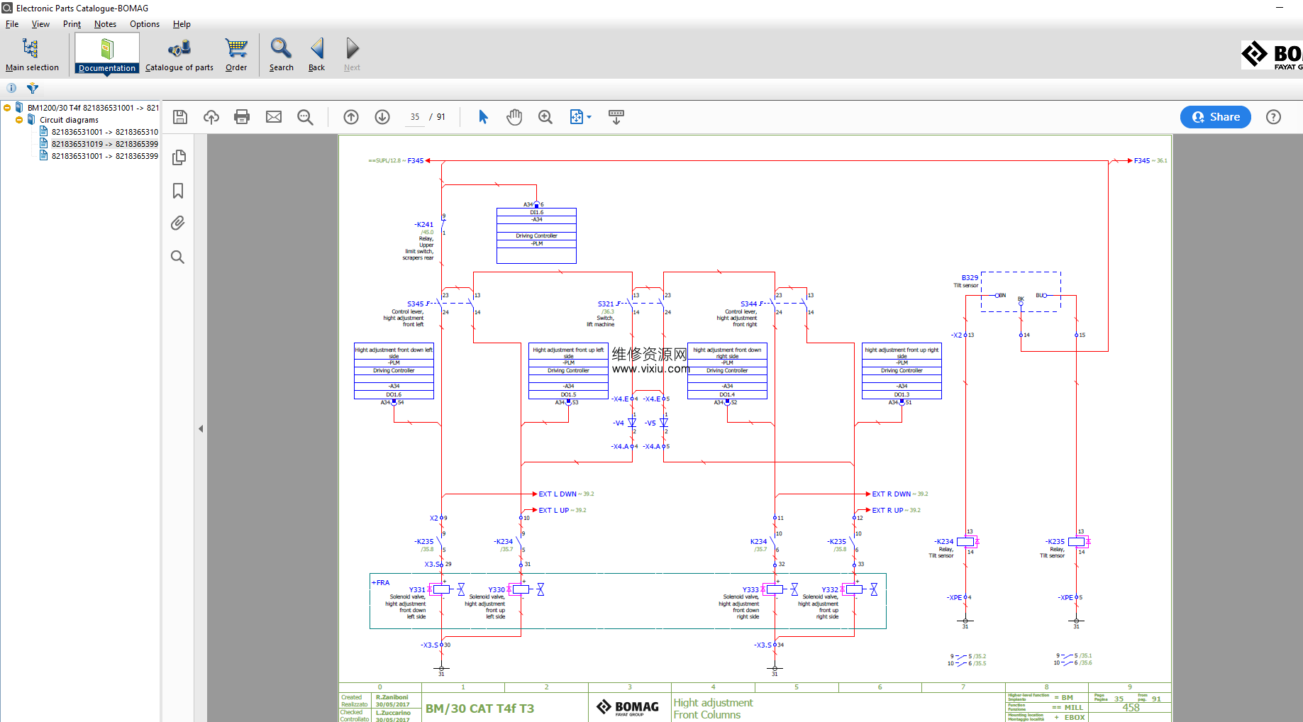Collapse the Circuit diagrams tree node
Viewport: 1303px width, 722px height.
click(x=19, y=120)
